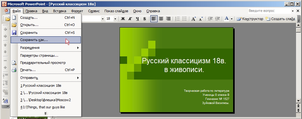
Task: Click Сохранить menu entry
Action: (x=46, y=33)
